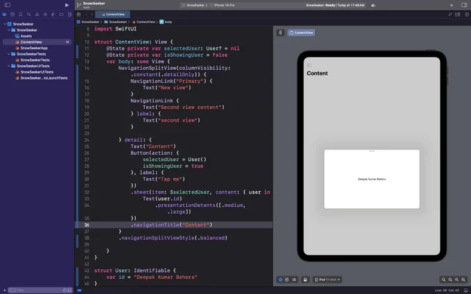Open the Find navigator magnifier icon
471x294 pixels.
pos(29,15)
